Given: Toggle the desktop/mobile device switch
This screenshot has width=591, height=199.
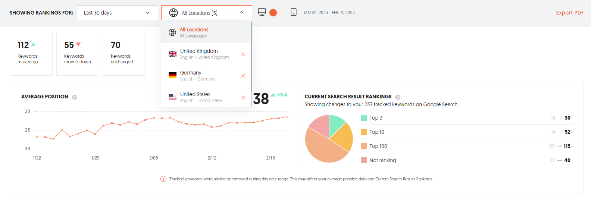Looking at the screenshot, I should pyautogui.click(x=276, y=13).
